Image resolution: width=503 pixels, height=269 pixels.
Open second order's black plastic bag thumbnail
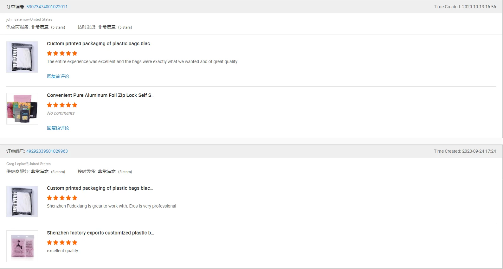pos(22,202)
